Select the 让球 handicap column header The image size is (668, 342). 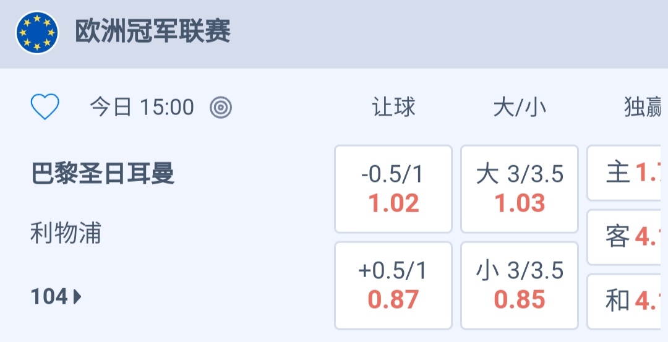tap(393, 108)
